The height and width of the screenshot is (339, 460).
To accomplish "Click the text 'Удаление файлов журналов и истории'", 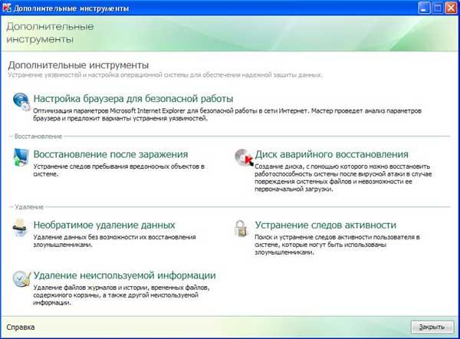I will (x=121, y=295).
